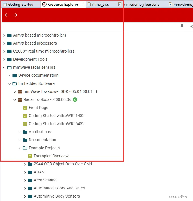
Task: Click the mmWave low-power SDK package icon
Action: (x=20, y=92)
